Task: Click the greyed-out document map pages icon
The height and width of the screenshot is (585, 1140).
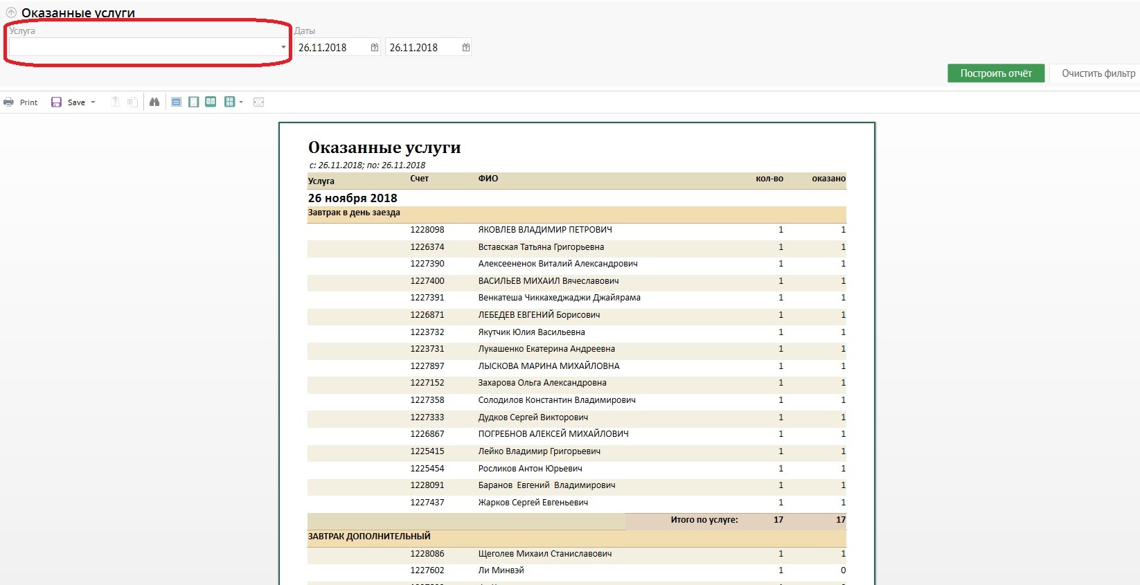Action: pos(132,102)
